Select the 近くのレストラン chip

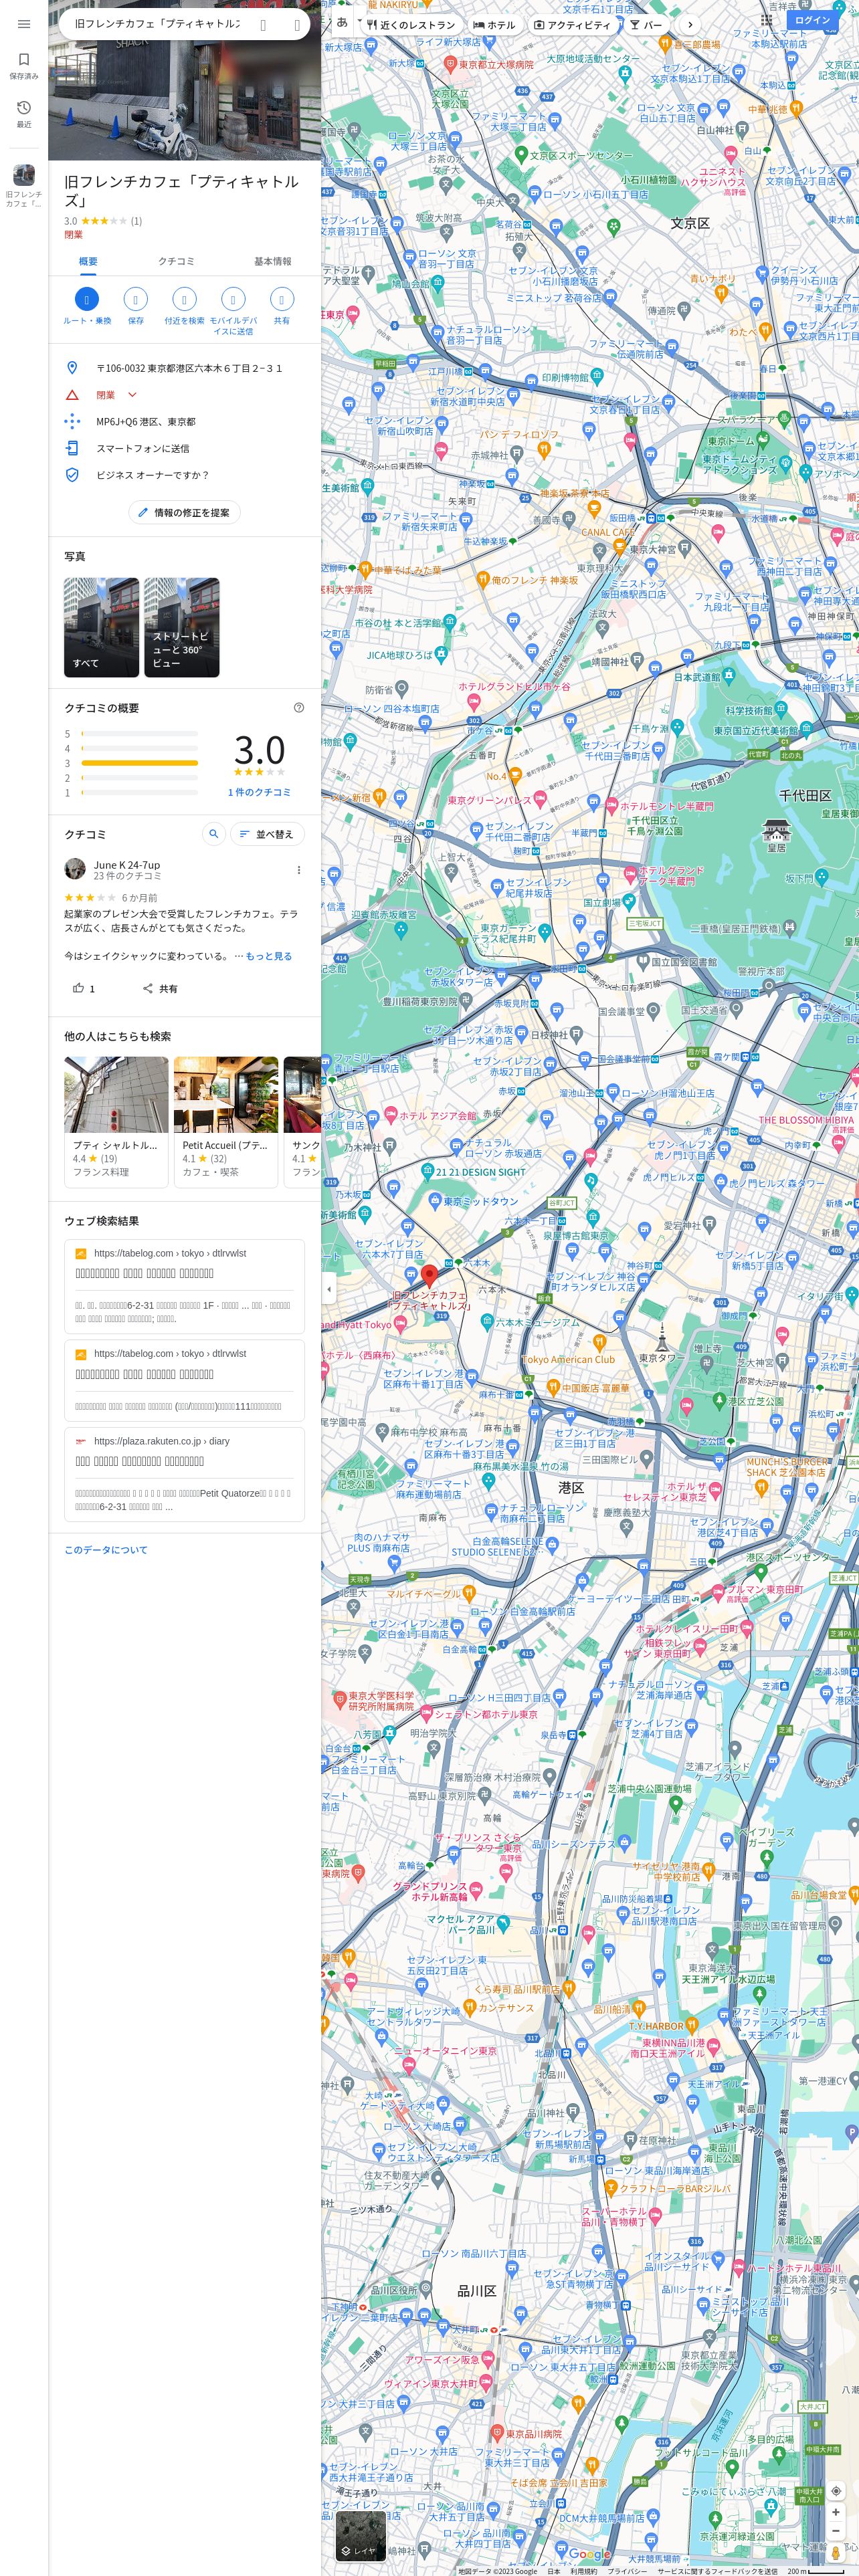pos(411,24)
